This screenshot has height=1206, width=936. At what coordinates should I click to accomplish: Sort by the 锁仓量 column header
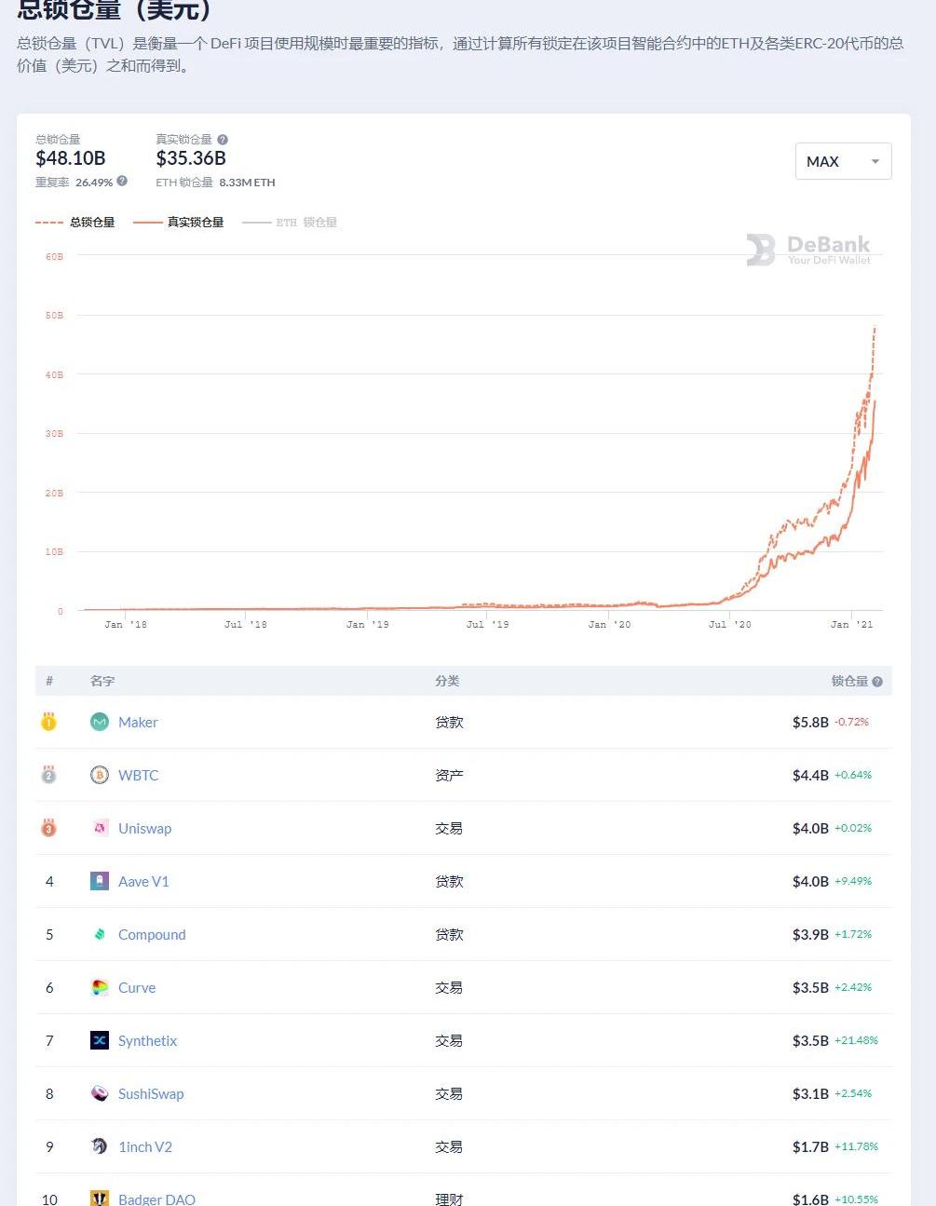[x=849, y=682]
